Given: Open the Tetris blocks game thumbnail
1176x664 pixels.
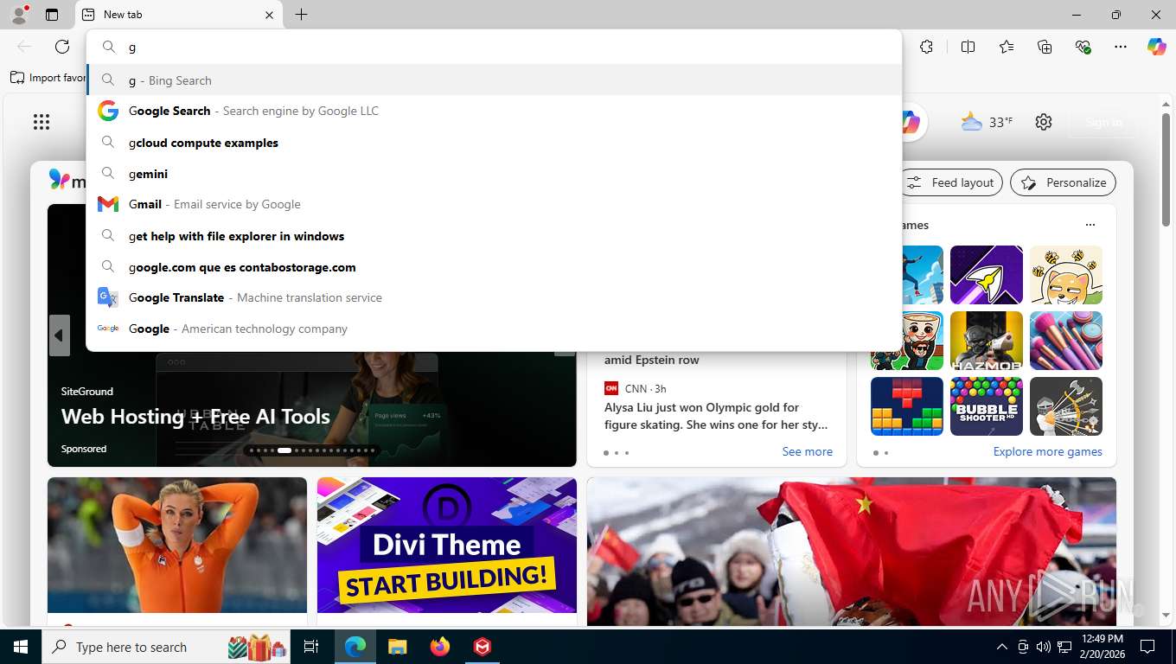Looking at the screenshot, I should 907,406.
